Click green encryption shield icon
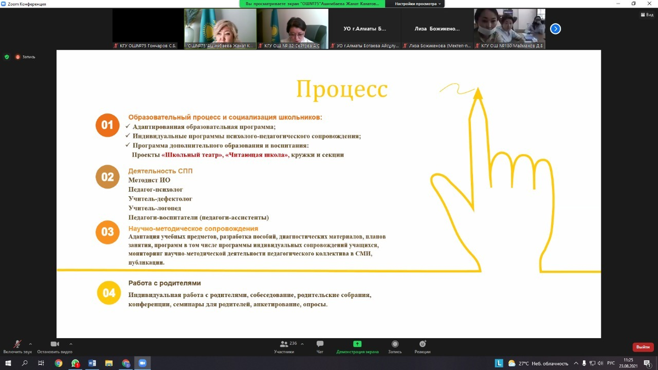 click(7, 57)
